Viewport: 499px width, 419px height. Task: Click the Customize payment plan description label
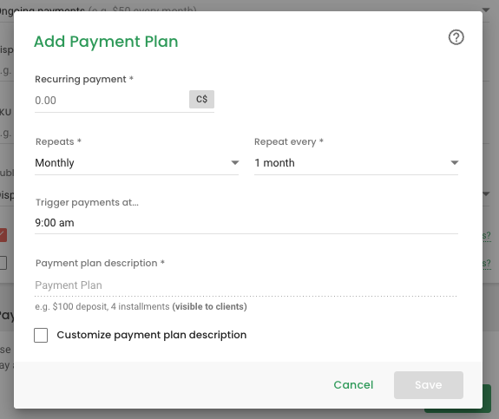click(x=152, y=335)
